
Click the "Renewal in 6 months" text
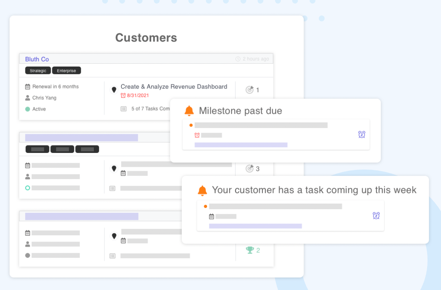click(x=55, y=87)
